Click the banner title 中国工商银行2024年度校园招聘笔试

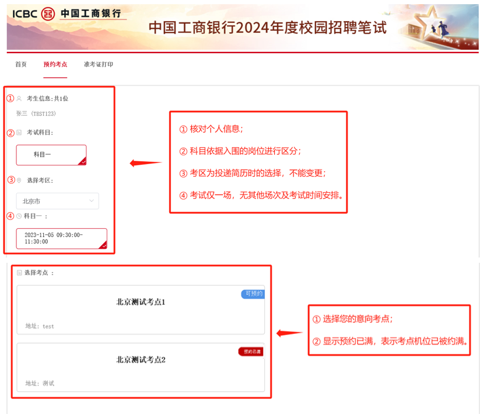coord(268,27)
